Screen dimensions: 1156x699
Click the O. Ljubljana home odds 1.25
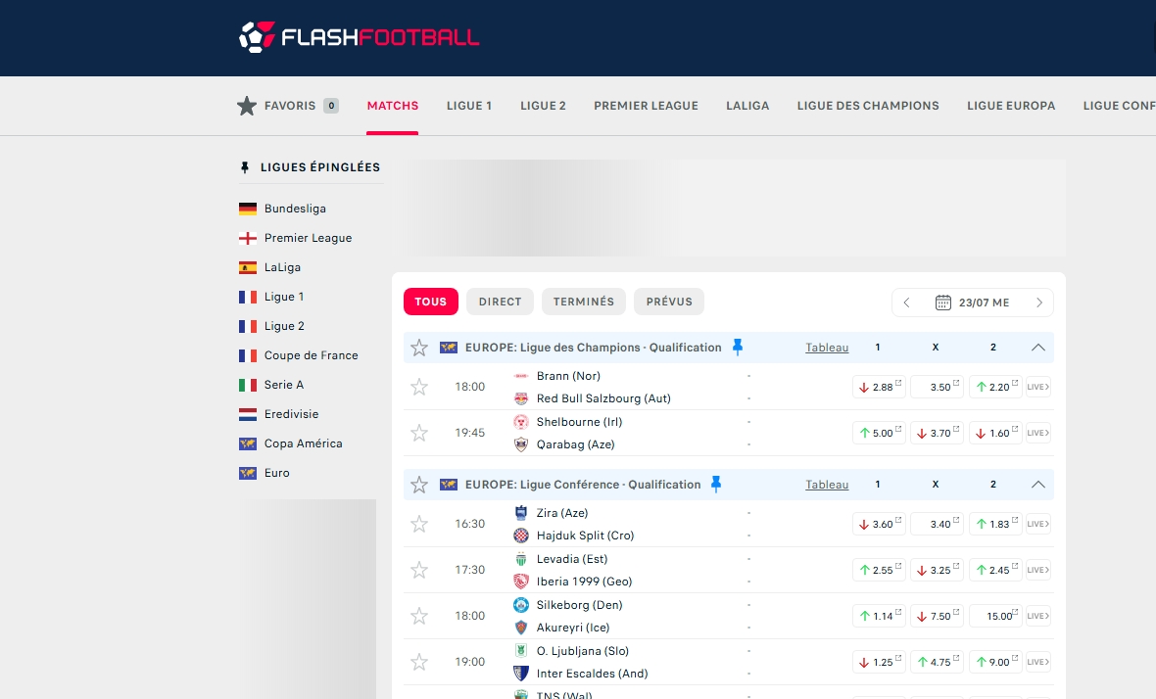pyautogui.click(x=879, y=662)
